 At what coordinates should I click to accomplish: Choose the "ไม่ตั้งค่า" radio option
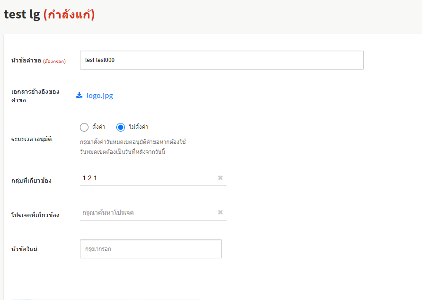coord(121,127)
